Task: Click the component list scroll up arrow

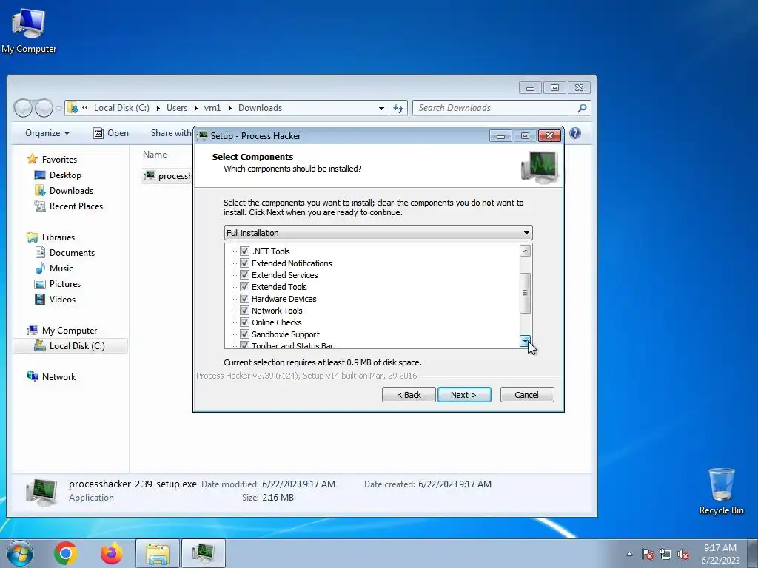Action: [526, 251]
